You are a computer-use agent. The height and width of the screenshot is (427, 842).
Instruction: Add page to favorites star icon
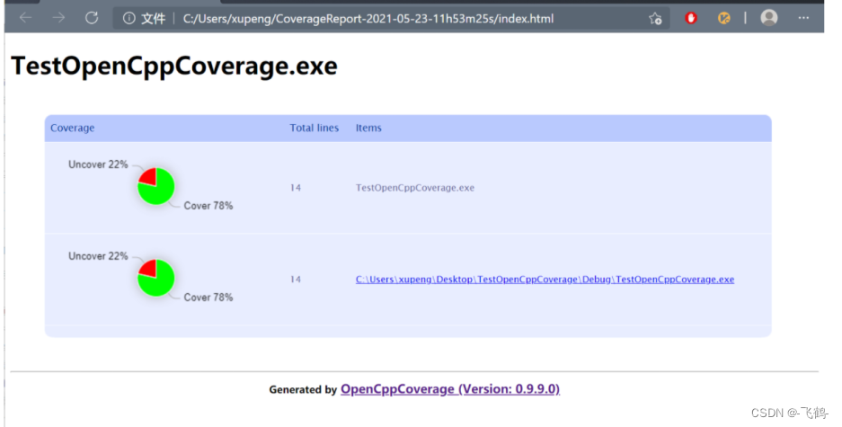(x=655, y=18)
